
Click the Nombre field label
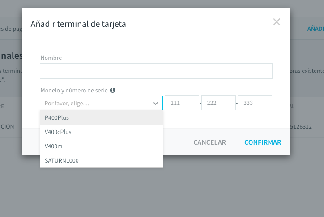(x=51, y=58)
